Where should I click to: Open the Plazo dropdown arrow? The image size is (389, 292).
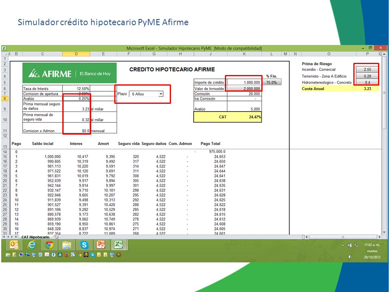(161, 94)
